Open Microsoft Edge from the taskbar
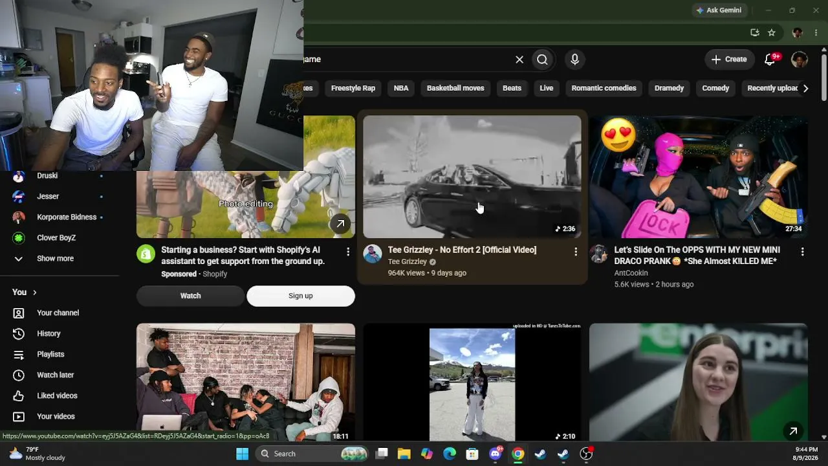Viewport: 828px width, 466px height. 450,454
